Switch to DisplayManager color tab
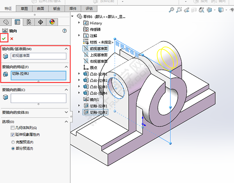The image size is (234, 183). 52,22
